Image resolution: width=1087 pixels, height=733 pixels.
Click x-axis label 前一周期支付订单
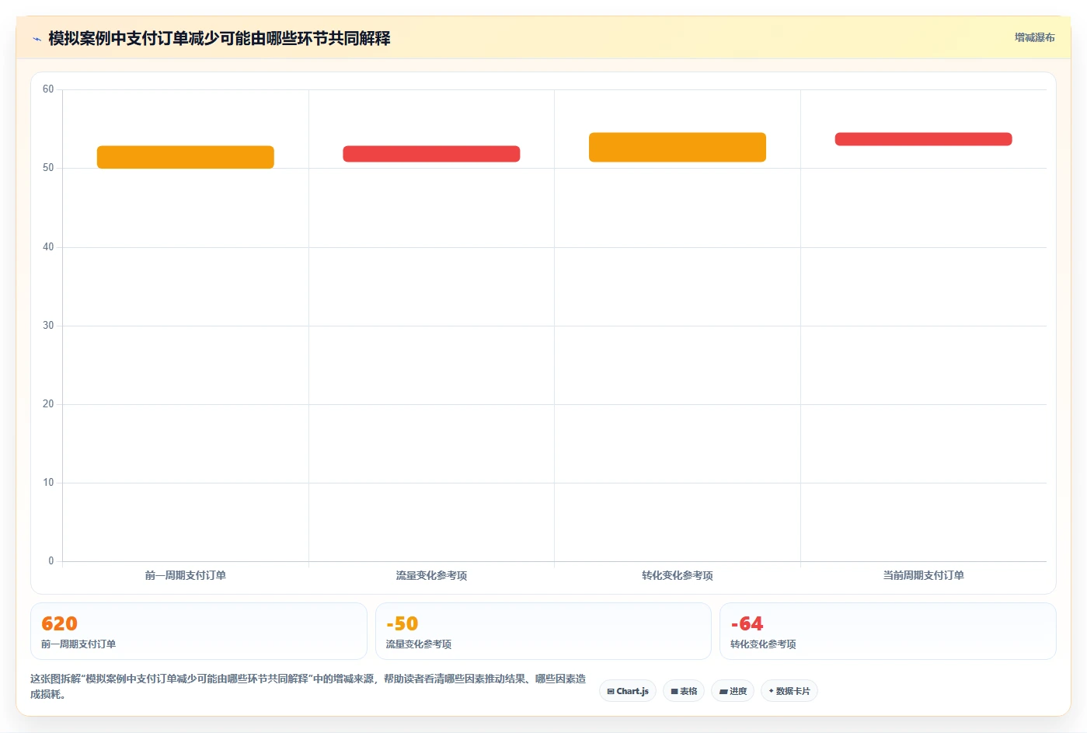186,576
